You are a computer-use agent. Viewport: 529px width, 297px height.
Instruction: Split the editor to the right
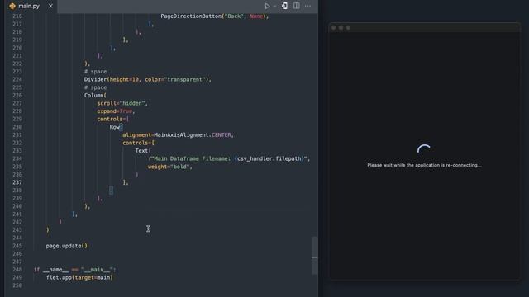pyautogui.click(x=296, y=6)
